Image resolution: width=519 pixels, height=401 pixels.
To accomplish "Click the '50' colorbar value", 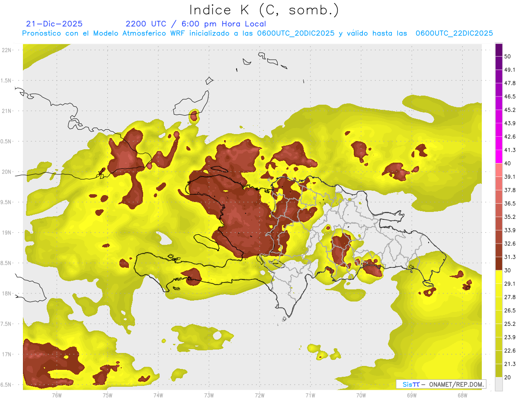I will click(x=508, y=56).
